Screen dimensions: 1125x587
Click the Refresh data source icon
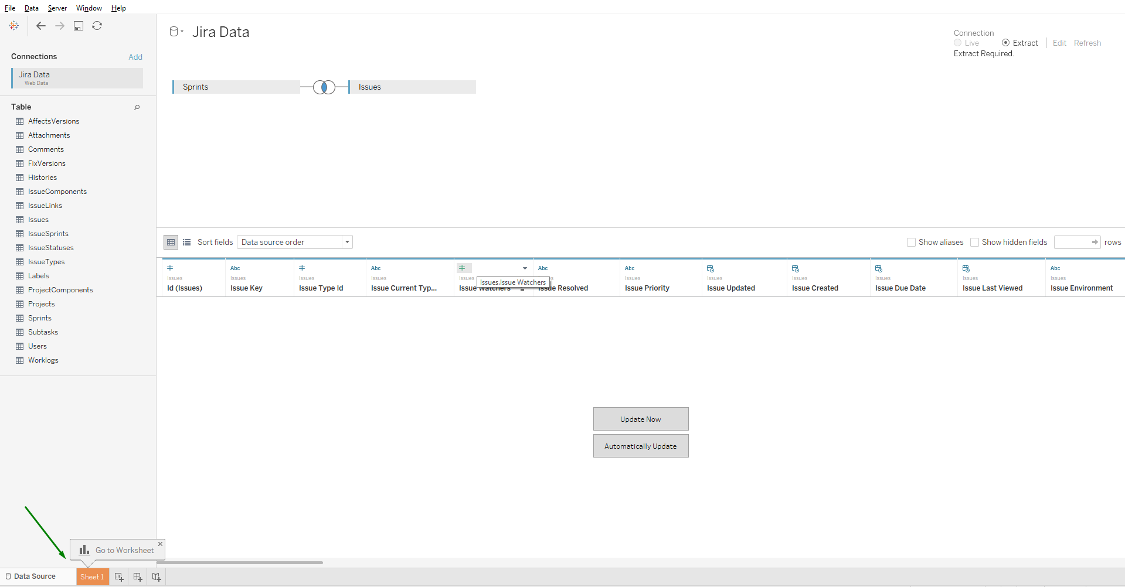tap(97, 26)
